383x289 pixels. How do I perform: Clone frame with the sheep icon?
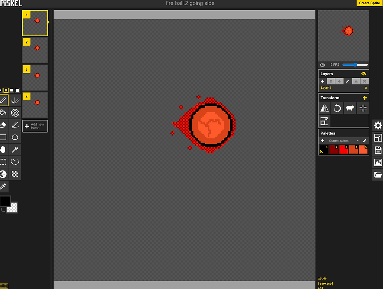pos(350,108)
